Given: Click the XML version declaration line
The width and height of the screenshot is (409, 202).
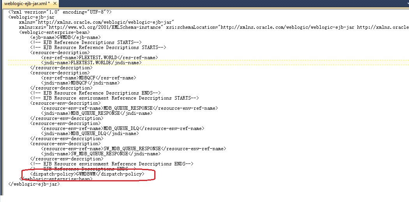Looking at the screenshot, I should tap(60, 12).
